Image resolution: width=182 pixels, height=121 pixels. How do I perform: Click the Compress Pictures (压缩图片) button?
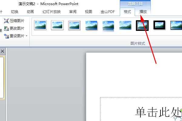(14, 21)
